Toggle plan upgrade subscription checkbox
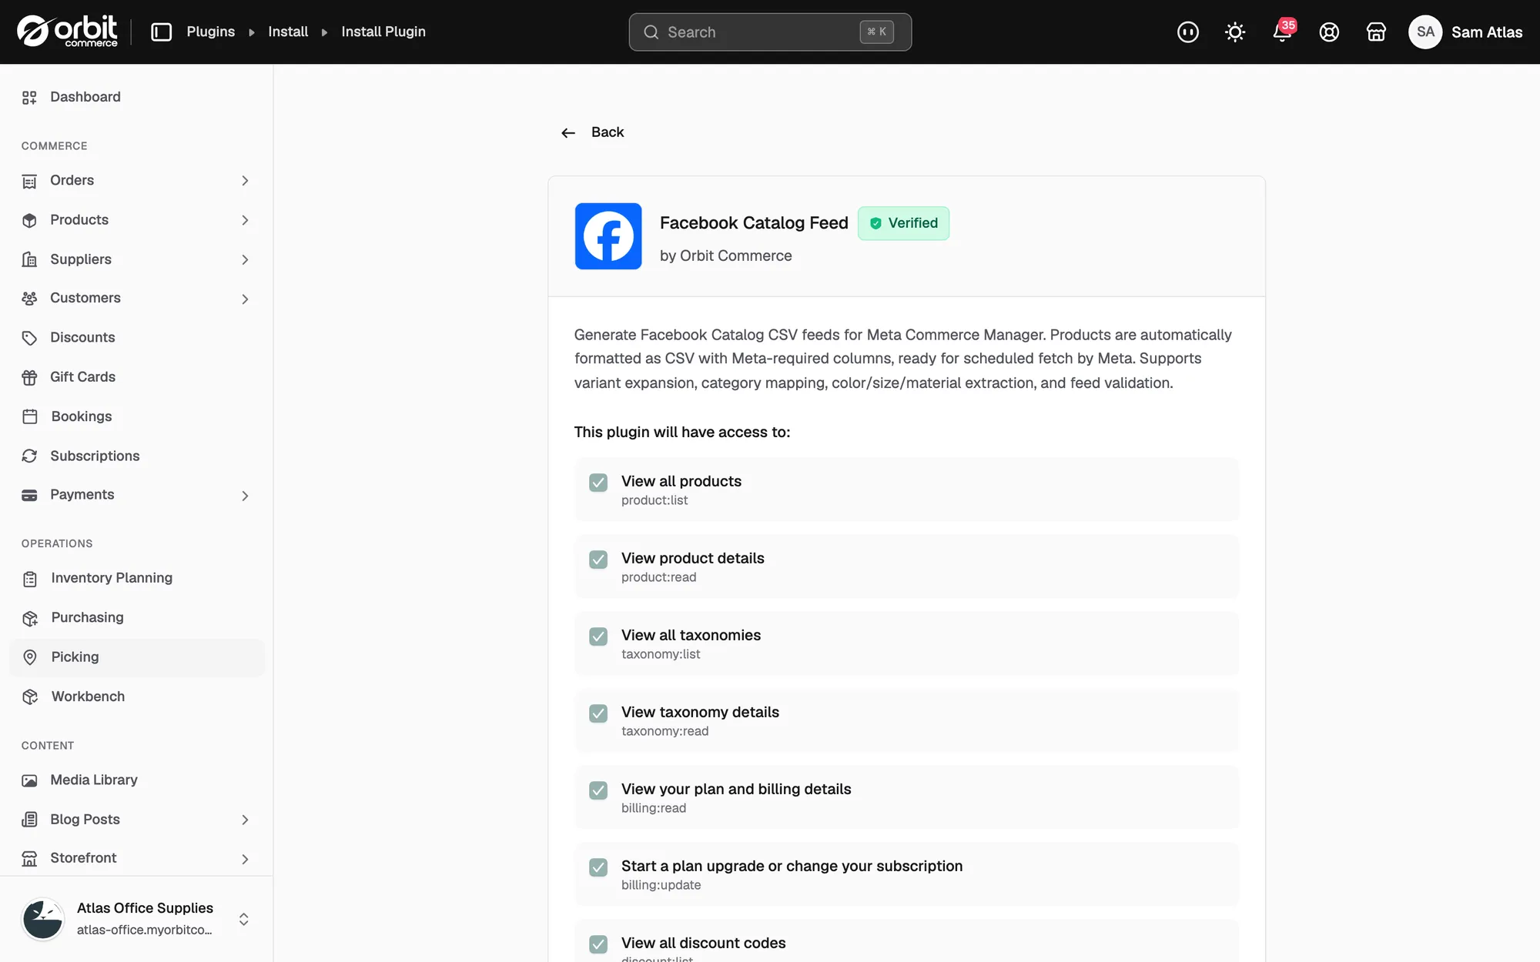This screenshot has width=1540, height=962. tap(598, 867)
